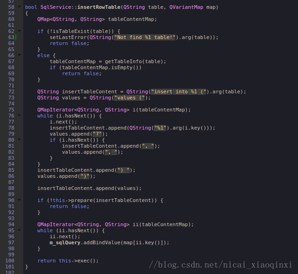This screenshot has width=298, height=274.
Task: Click ii.next() on line 96
Action: point(64,236)
